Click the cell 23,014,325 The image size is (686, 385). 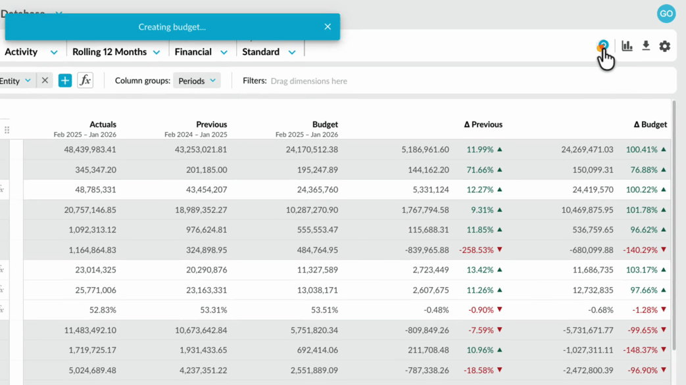point(95,269)
